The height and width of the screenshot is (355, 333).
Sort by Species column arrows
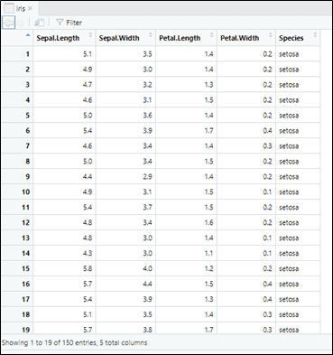[x=315, y=35]
